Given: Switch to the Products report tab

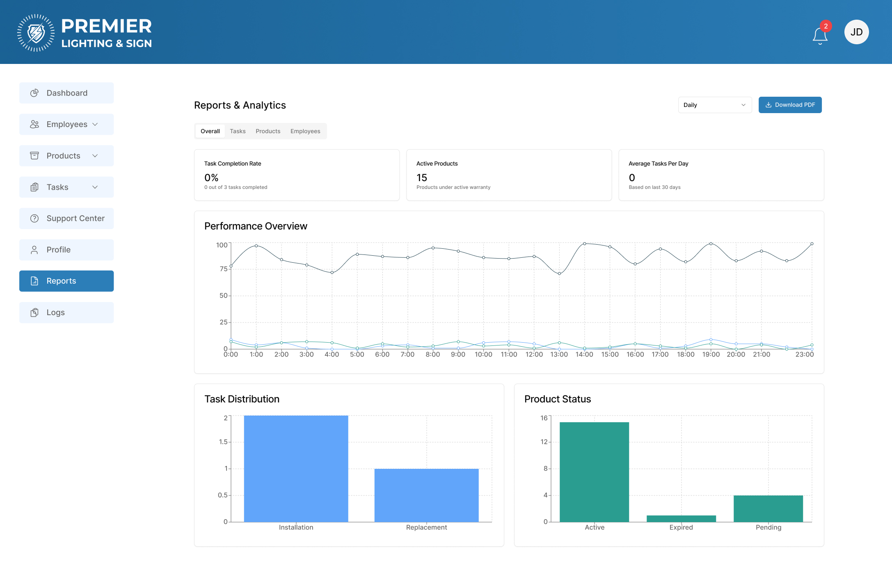Looking at the screenshot, I should [268, 131].
